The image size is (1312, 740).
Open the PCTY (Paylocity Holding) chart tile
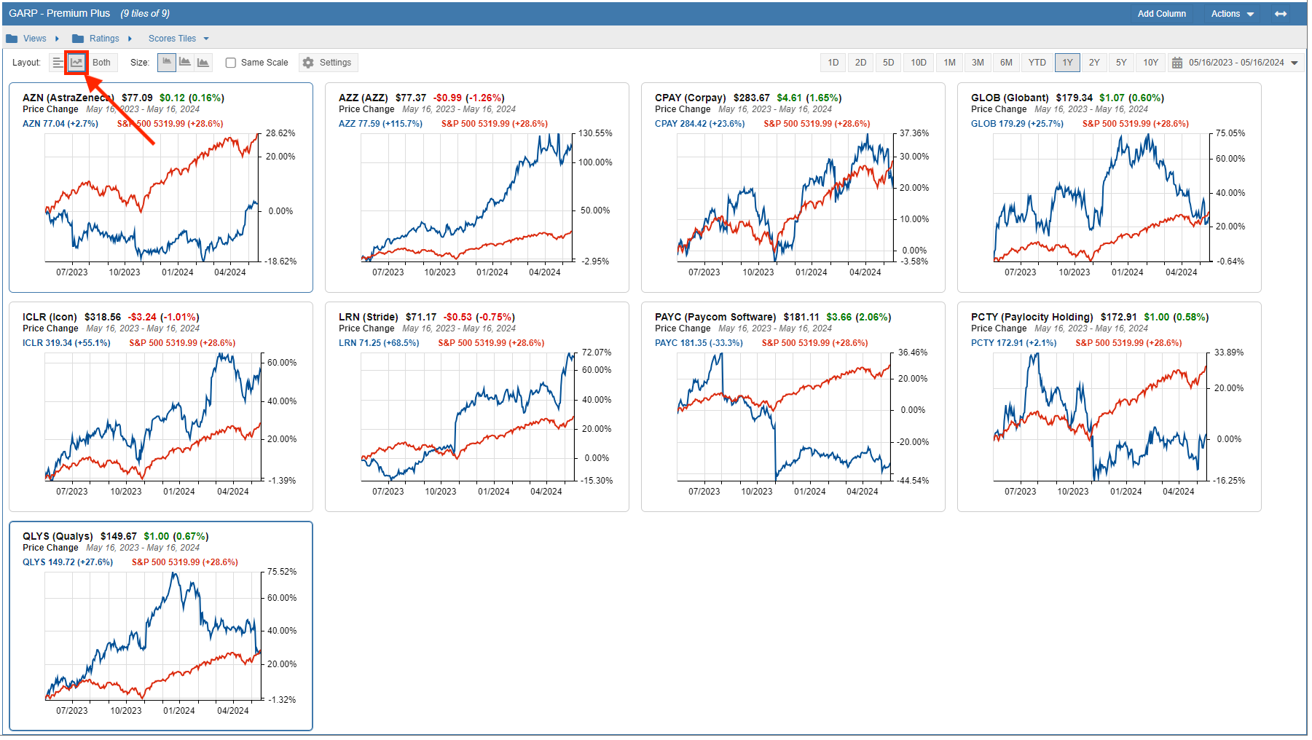click(x=1109, y=406)
